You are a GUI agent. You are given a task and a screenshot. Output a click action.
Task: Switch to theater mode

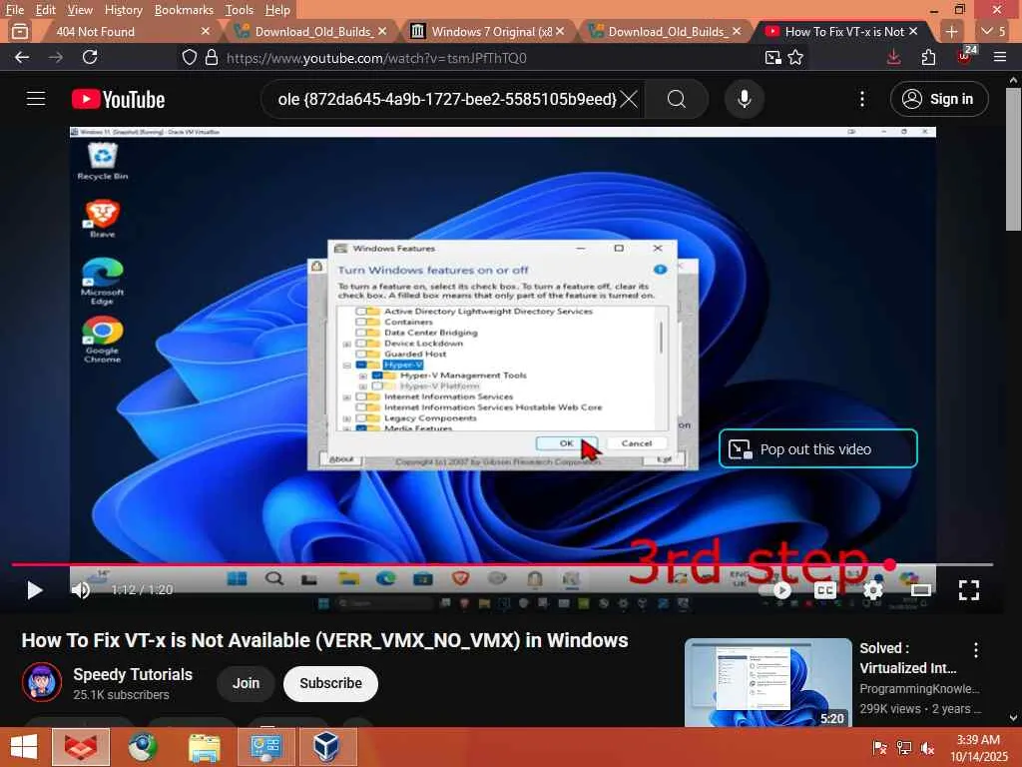click(x=921, y=590)
